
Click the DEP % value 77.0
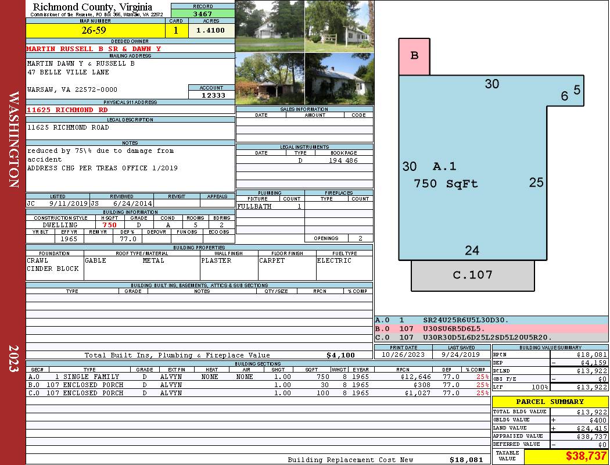pos(128,239)
